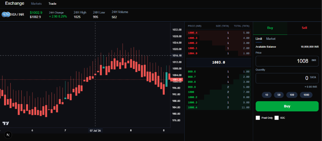Open the round N badge in the bottom corner

tap(8, 135)
